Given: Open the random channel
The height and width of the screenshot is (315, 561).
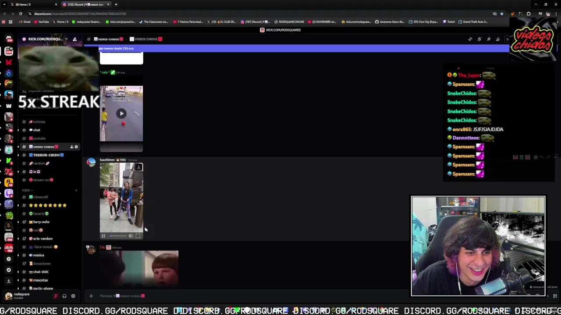Looking at the screenshot, I should tap(49, 163).
